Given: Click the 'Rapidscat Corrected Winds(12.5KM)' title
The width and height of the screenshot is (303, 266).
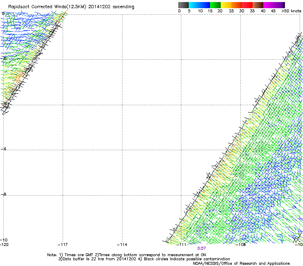Looking at the screenshot, I should click(x=47, y=7).
